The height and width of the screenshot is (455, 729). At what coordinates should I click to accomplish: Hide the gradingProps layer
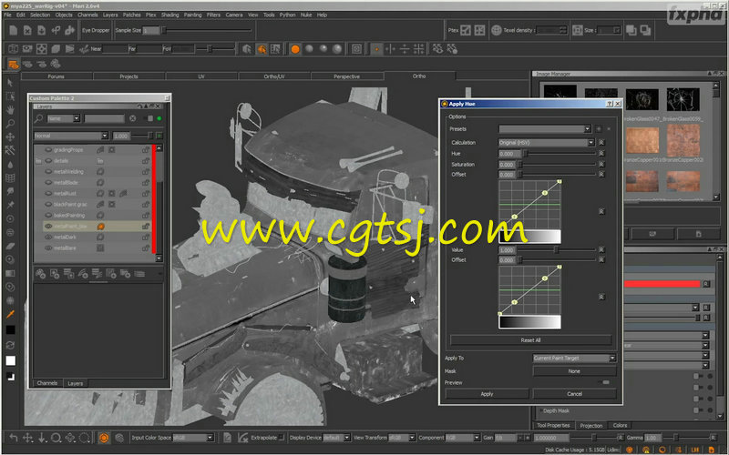pyautogui.click(x=48, y=150)
